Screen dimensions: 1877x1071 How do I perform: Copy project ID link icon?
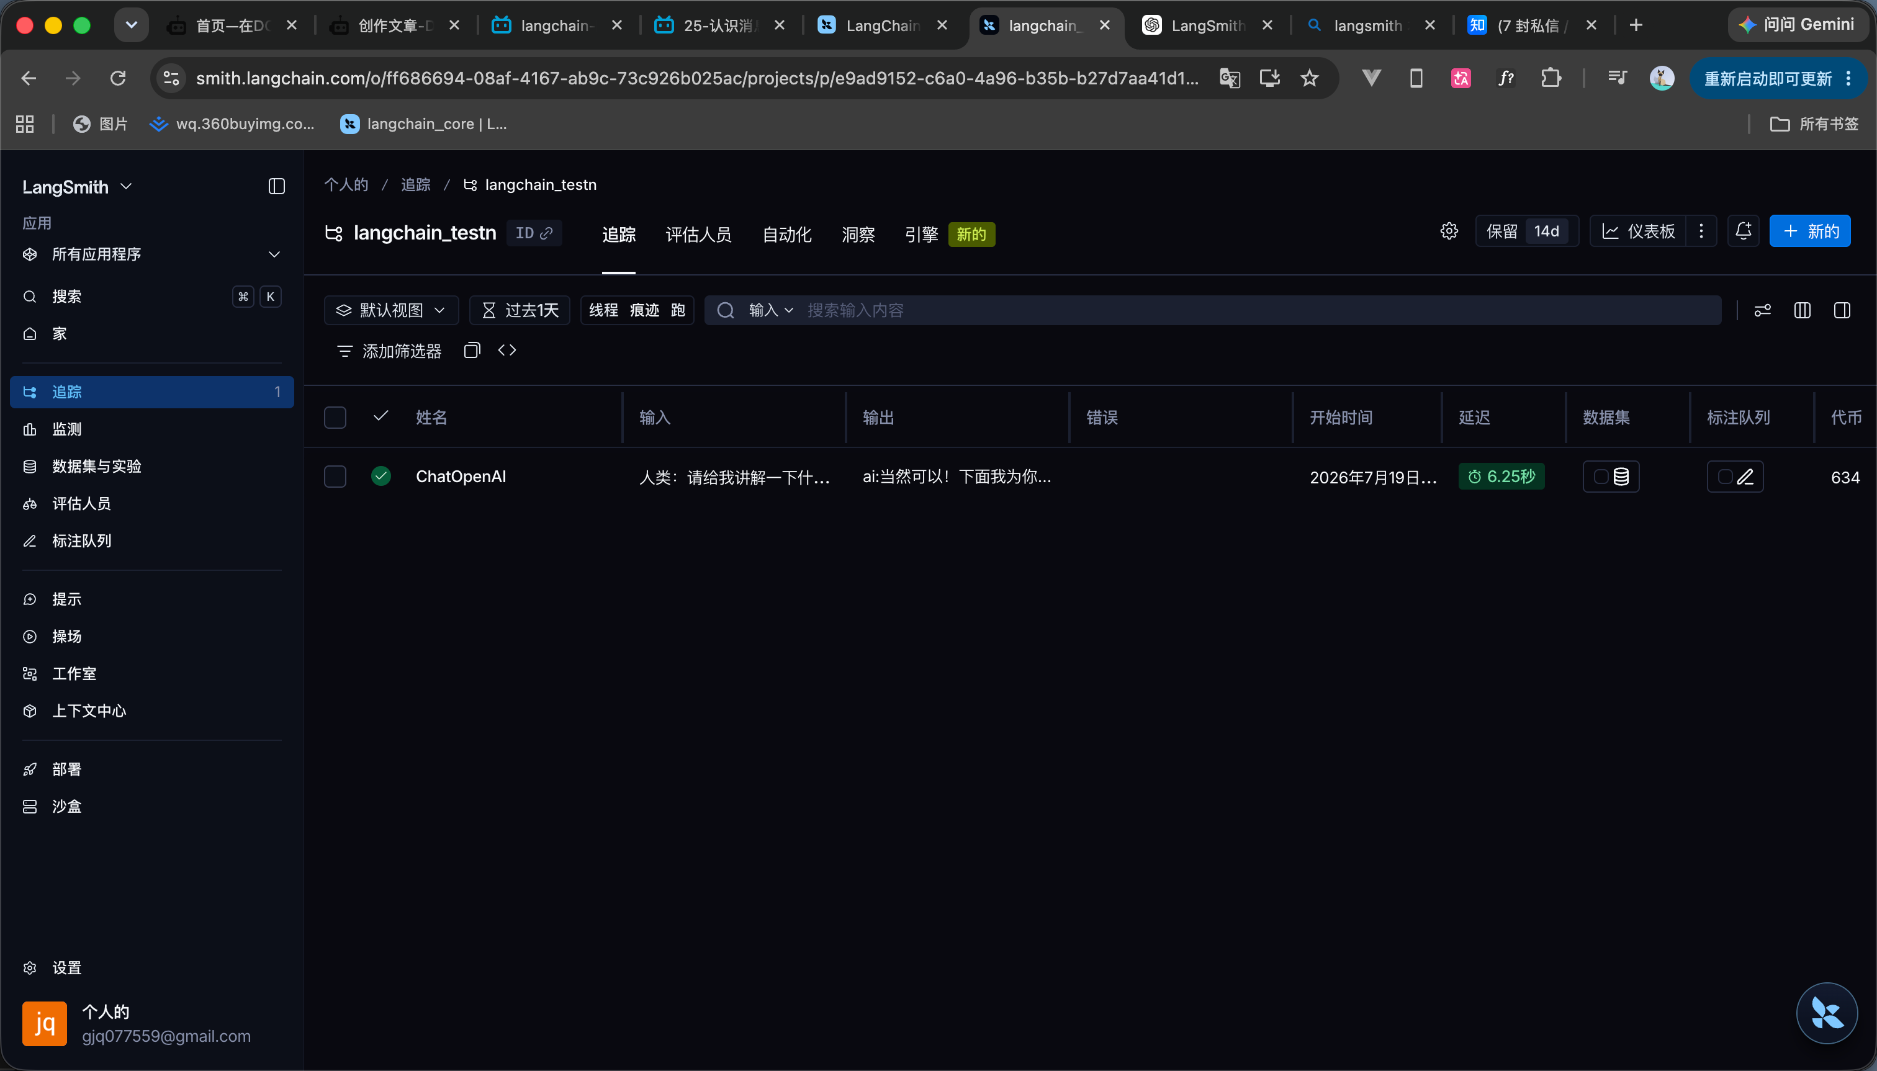tap(546, 233)
